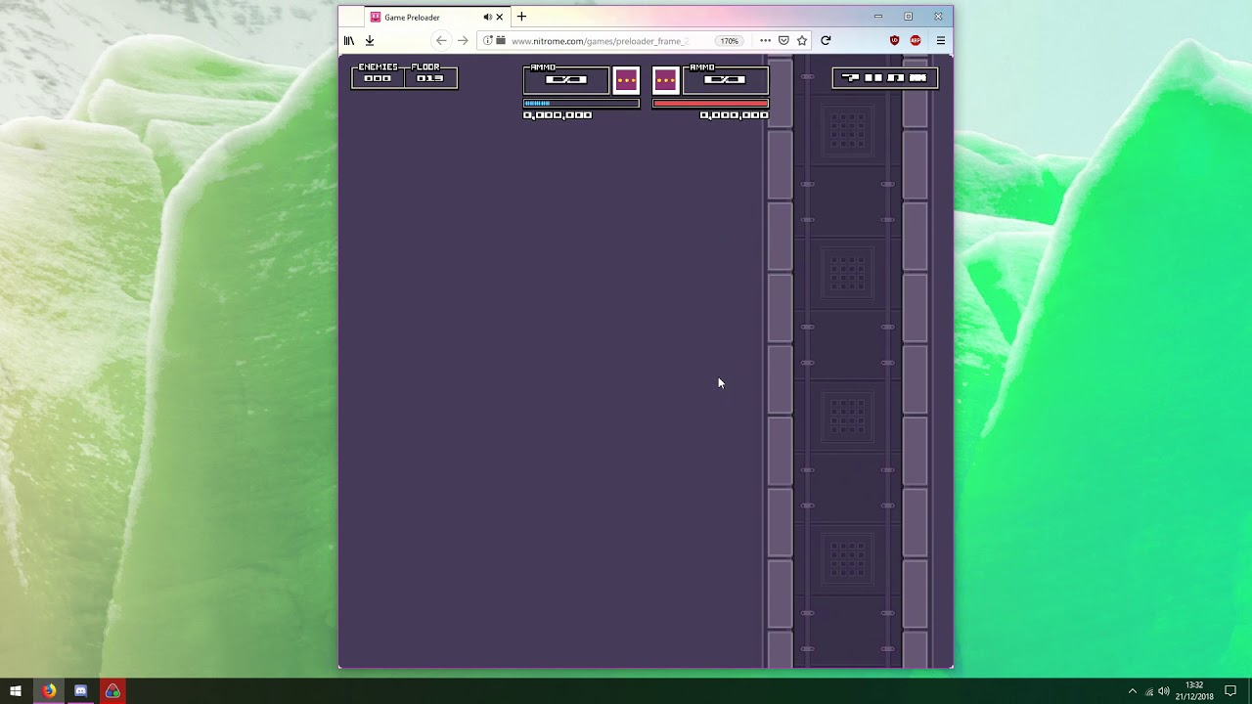Click the left player's score 0,000,000
Viewport: 1252px width, 704px height.
point(558,115)
